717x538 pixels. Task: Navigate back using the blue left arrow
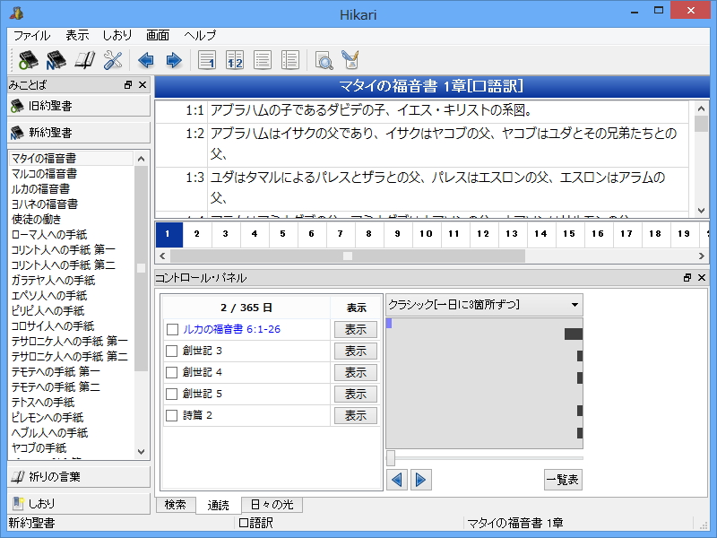point(145,59)
